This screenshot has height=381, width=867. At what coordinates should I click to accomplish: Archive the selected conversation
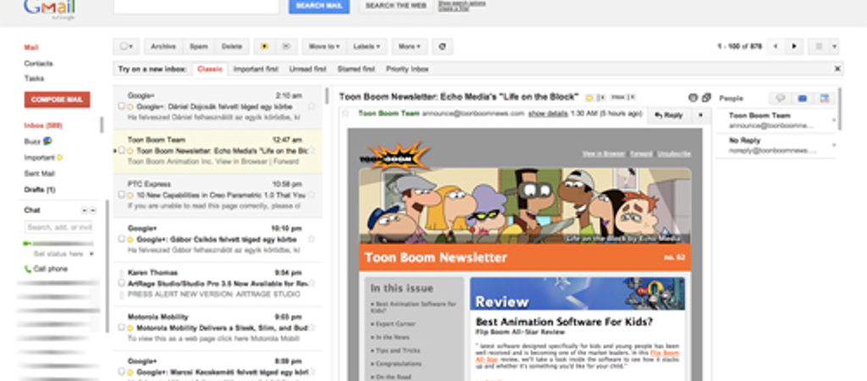163,47
